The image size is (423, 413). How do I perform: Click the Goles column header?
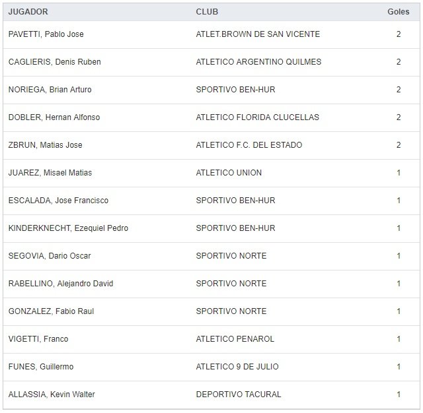click(398, 12)
